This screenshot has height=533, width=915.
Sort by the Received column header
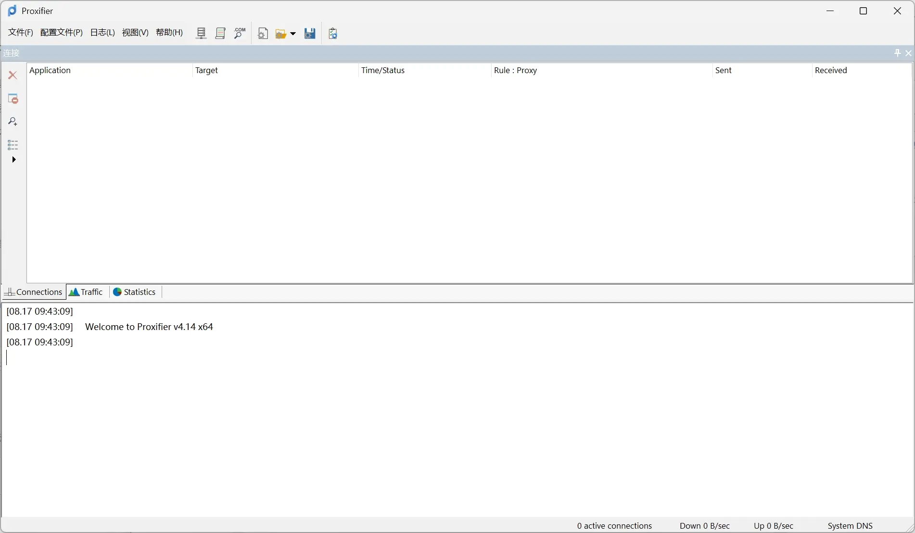pos(862,70)
